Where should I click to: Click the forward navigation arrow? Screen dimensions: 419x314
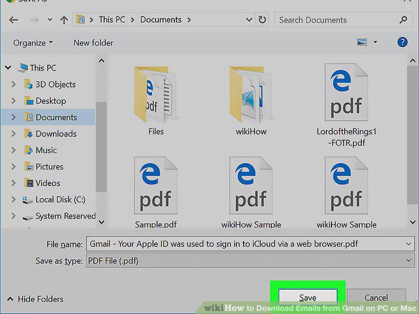(34, 20)
